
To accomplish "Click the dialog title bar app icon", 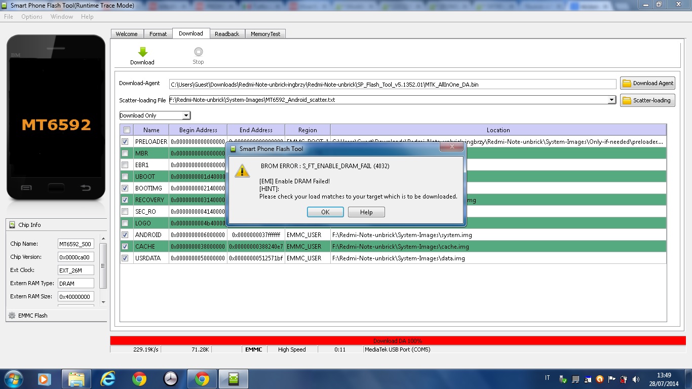I will (x=233, y=149).
